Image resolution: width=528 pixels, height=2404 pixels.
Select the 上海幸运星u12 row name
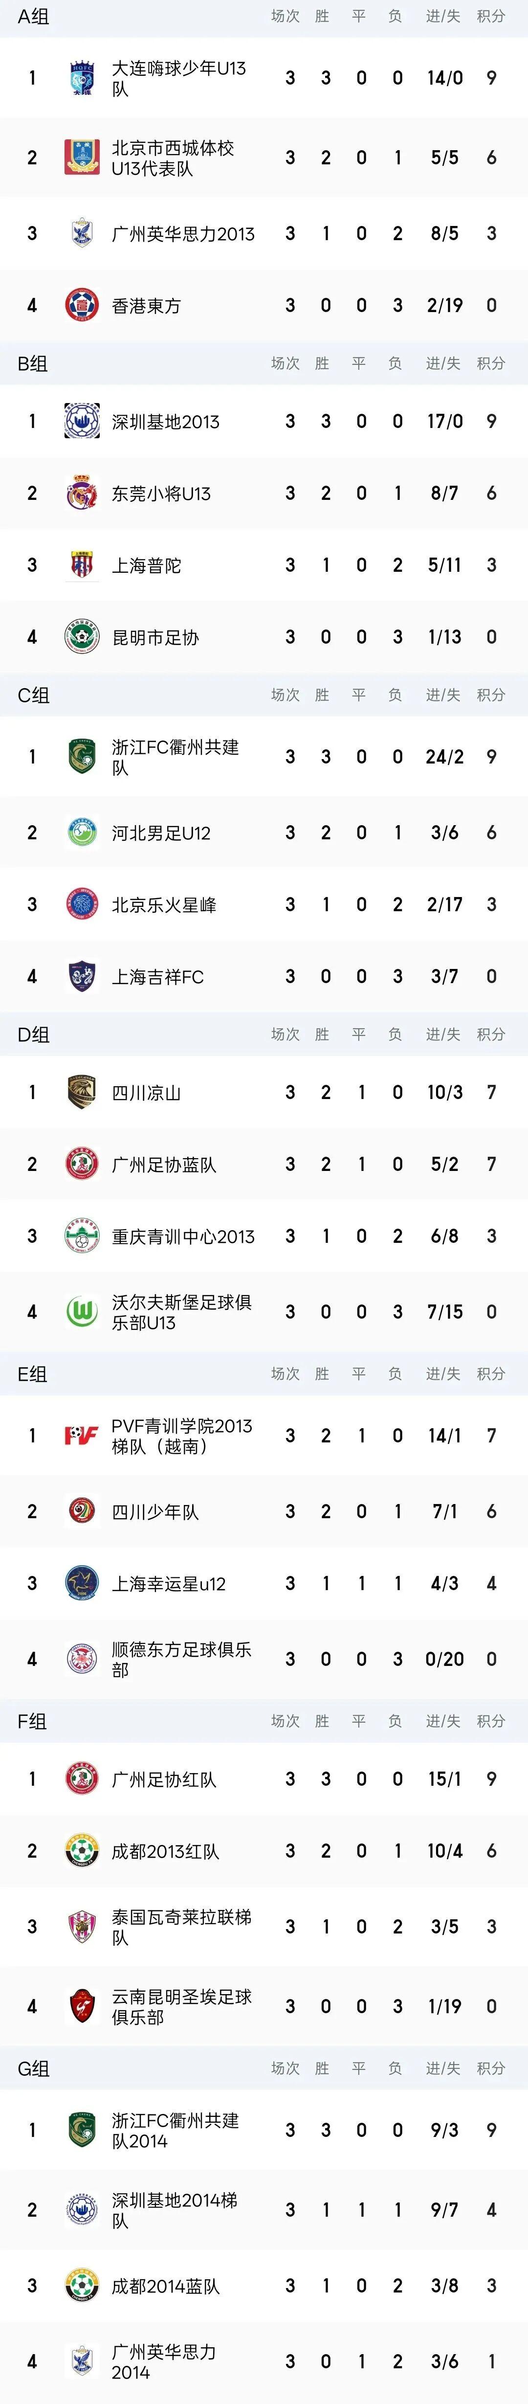[169, 1584]
